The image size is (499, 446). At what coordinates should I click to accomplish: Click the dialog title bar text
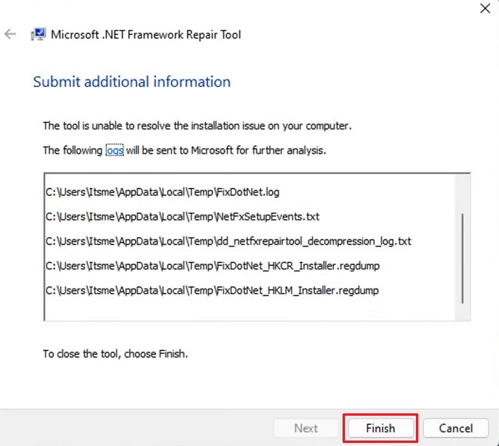coord(146,35)
